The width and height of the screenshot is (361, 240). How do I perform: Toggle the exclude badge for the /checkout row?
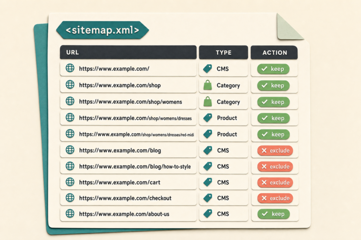tap(275, 198)
